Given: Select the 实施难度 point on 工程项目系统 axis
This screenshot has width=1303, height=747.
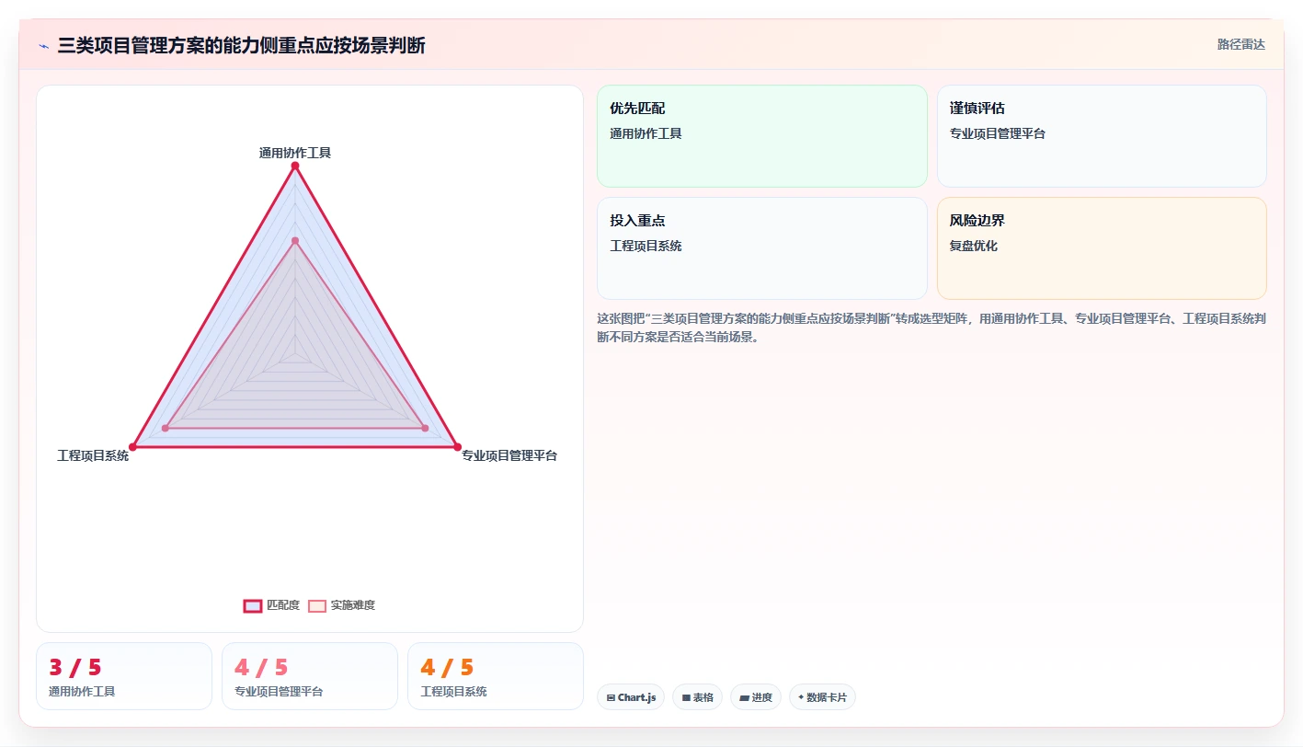Looking at the screenshot, I should (166, 428).
